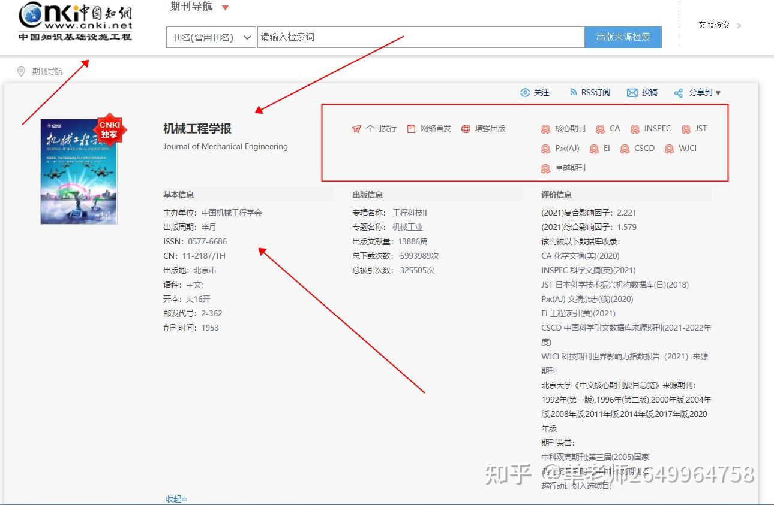Click the 增强出版 globe icon
The width and height of the screenshot is (774, 505).
point(466,129)
